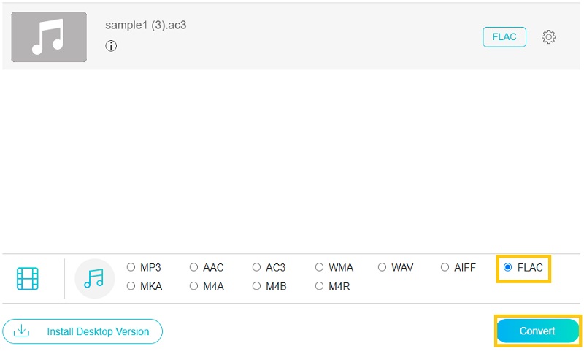Click the download icon on Install button

point(22,331)
